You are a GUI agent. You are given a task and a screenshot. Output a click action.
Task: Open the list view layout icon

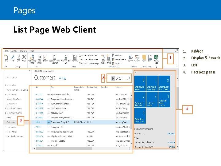(x=113, y=78)
